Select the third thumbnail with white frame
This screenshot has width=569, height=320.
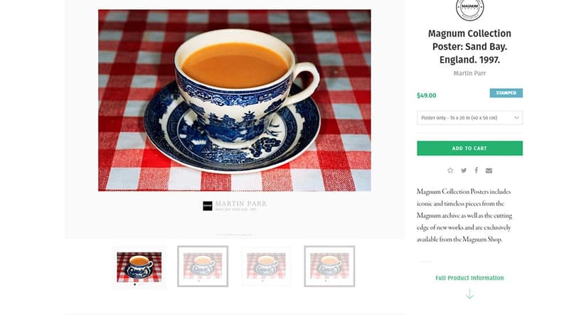[x=266, y=266]
